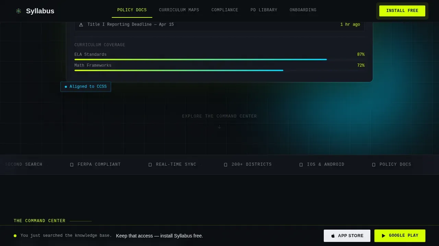This screenshot has width=439, height=246.
Task: Click the Explore the Command Center link
Action: (x=219, y=116)
